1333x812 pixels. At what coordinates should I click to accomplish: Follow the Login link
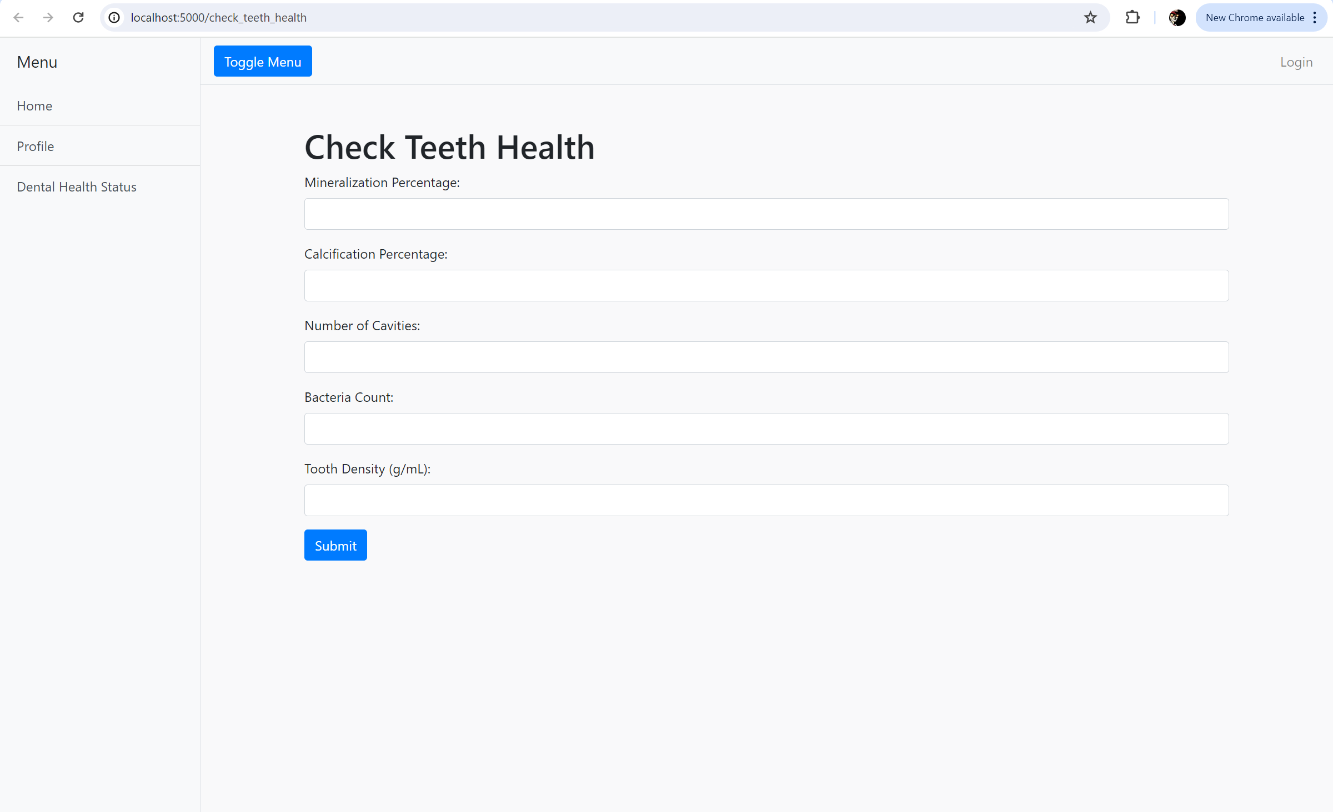(x=1296, y=62)
